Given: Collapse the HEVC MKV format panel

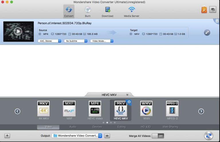Looking at the screenshot, I should coord(127,95).
